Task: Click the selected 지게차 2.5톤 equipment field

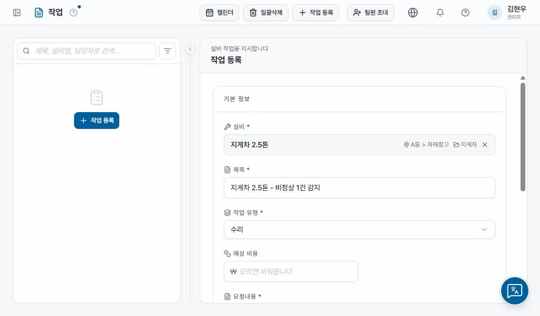Action: 359,145
